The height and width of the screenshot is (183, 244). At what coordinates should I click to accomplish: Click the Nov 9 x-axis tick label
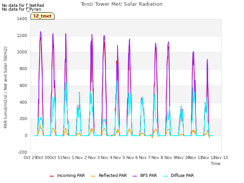pyautogui.click(x=170, y=157)
